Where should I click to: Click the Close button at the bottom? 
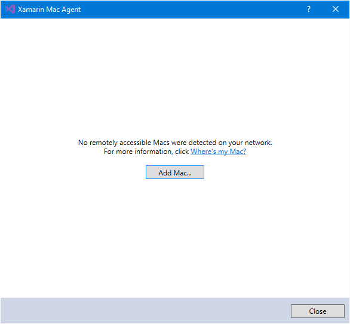click(317, 311)
